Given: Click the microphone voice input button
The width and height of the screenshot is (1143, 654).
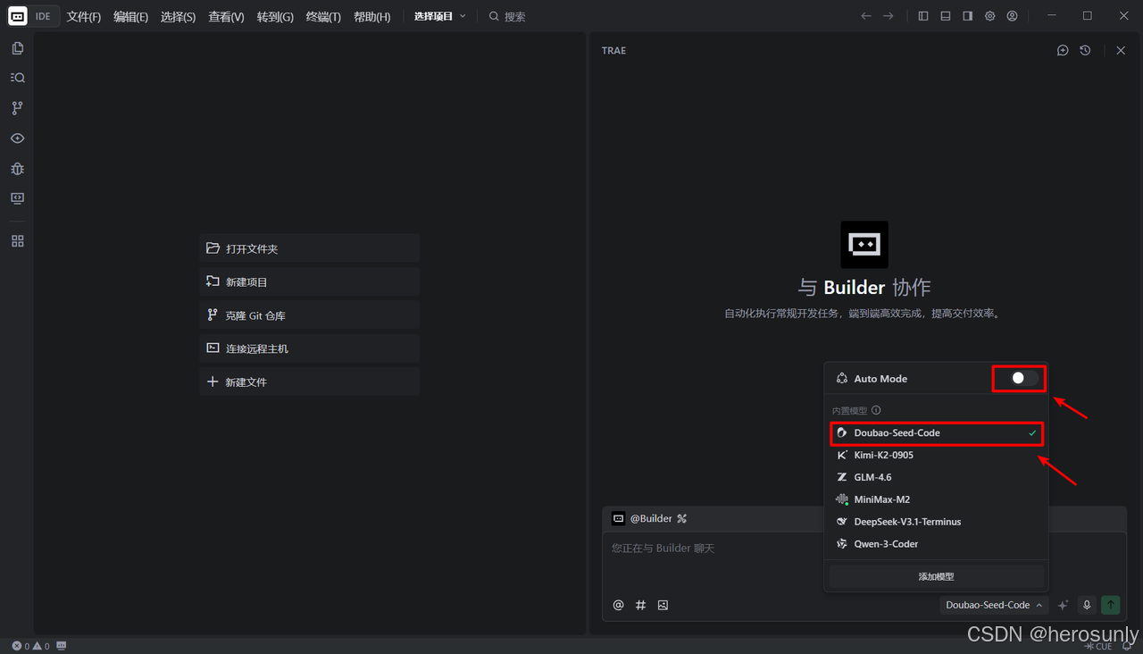Looking at the screenshot, I should pos(1087,605).
